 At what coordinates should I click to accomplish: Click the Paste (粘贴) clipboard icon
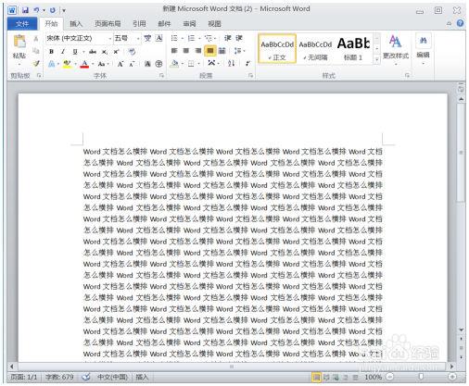(19, 42)
